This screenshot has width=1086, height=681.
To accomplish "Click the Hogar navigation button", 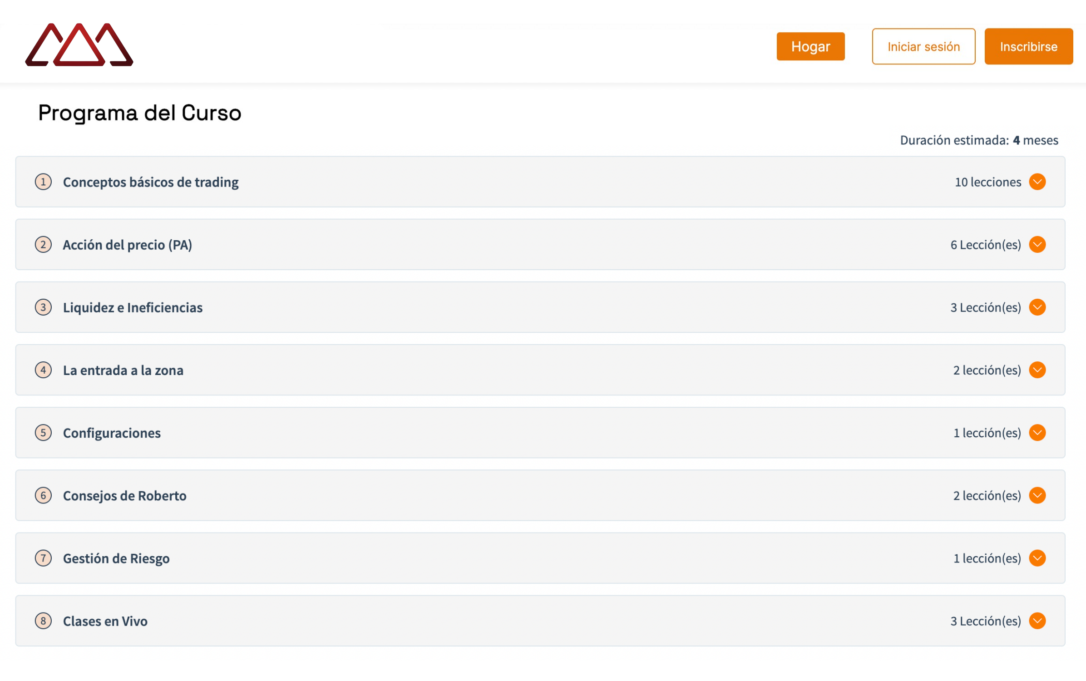I will click(x=810, y=46).
